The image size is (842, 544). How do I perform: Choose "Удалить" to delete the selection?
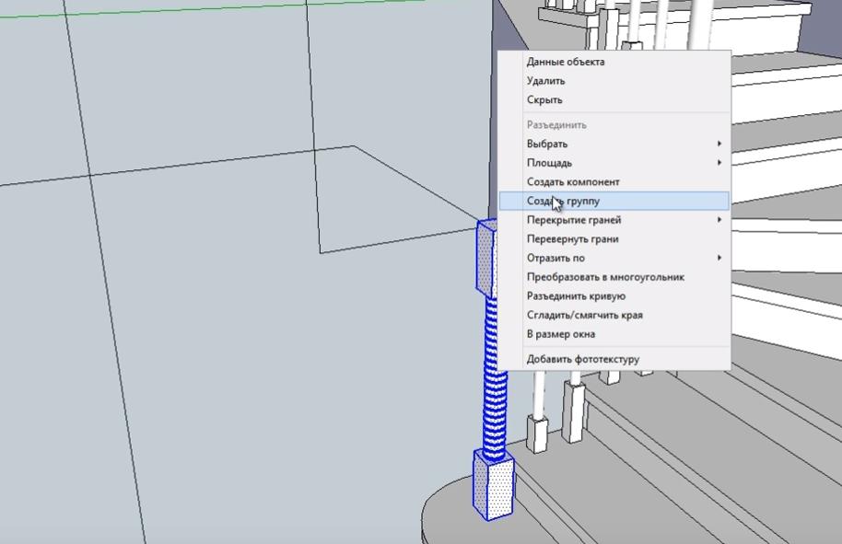point(546,81)
